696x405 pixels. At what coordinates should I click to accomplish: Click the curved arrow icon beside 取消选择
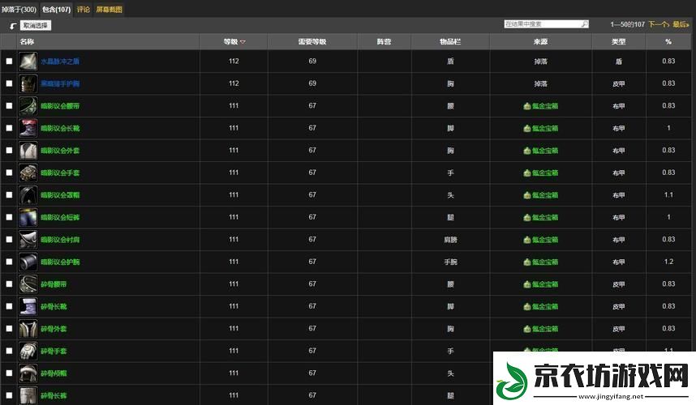(13, 26)
